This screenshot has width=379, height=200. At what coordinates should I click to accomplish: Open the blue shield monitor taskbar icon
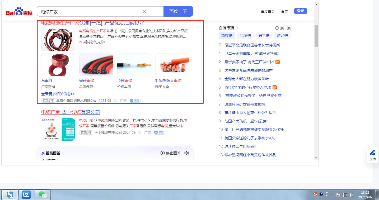(26, 195)
